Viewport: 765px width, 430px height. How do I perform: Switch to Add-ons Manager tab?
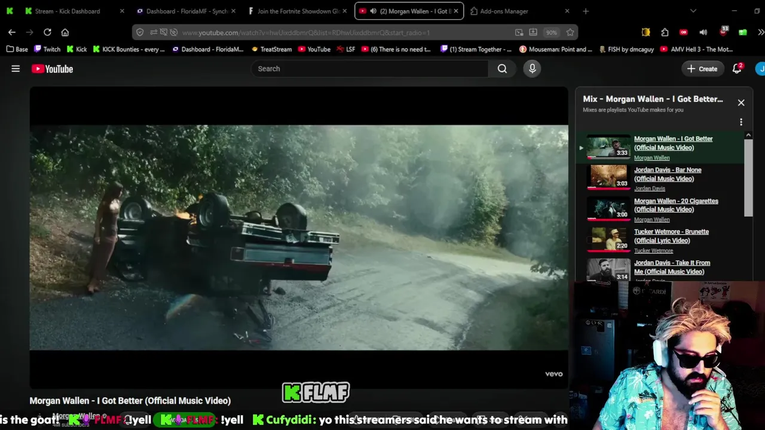[x=520, y=11]
